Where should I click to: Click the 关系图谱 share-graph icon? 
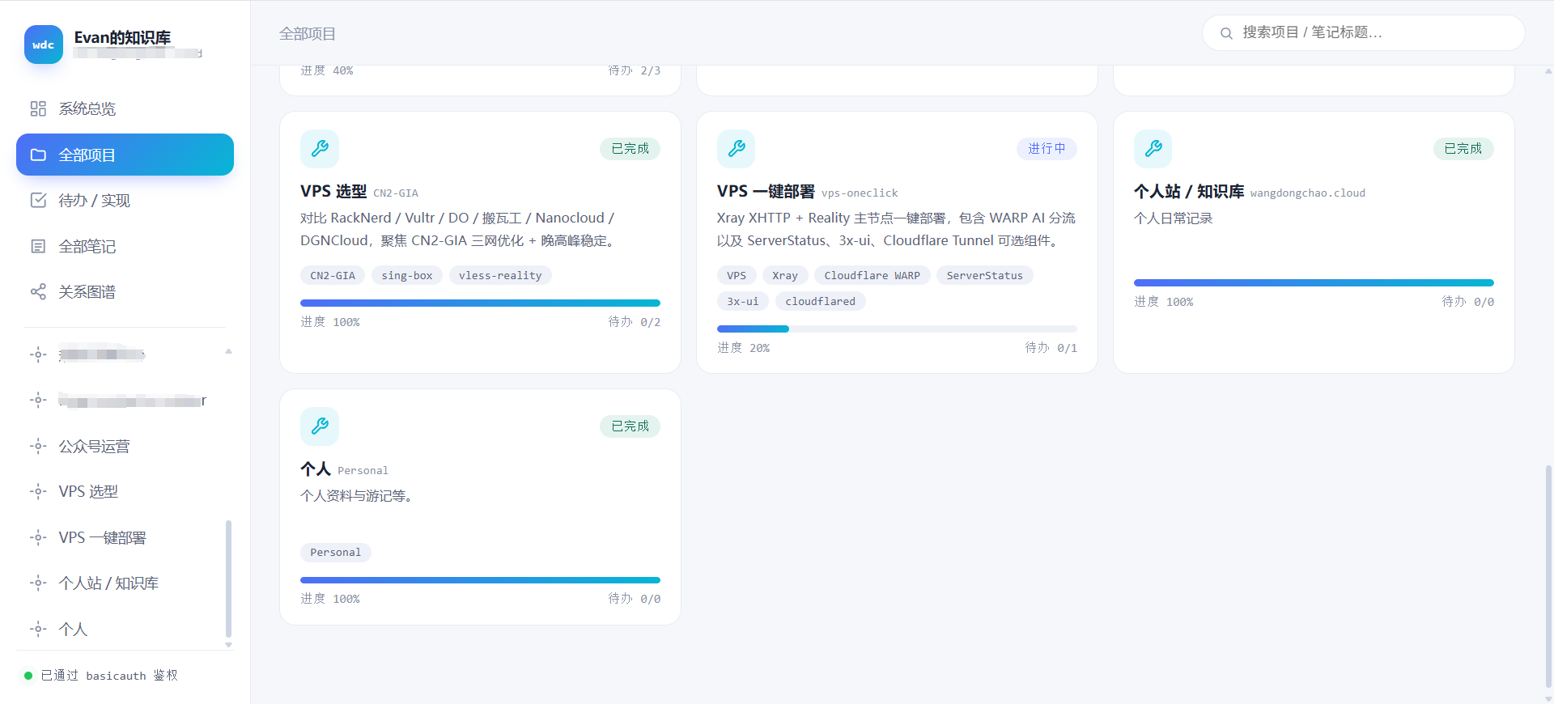click(38, 291)
